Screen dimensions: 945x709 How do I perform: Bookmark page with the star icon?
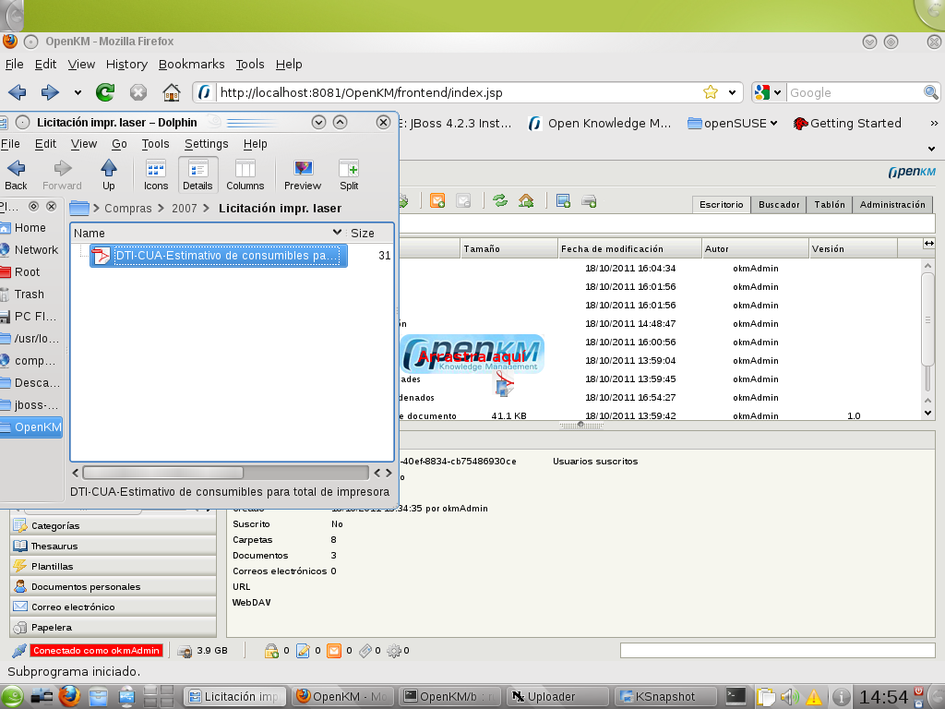tap(711, 92)
